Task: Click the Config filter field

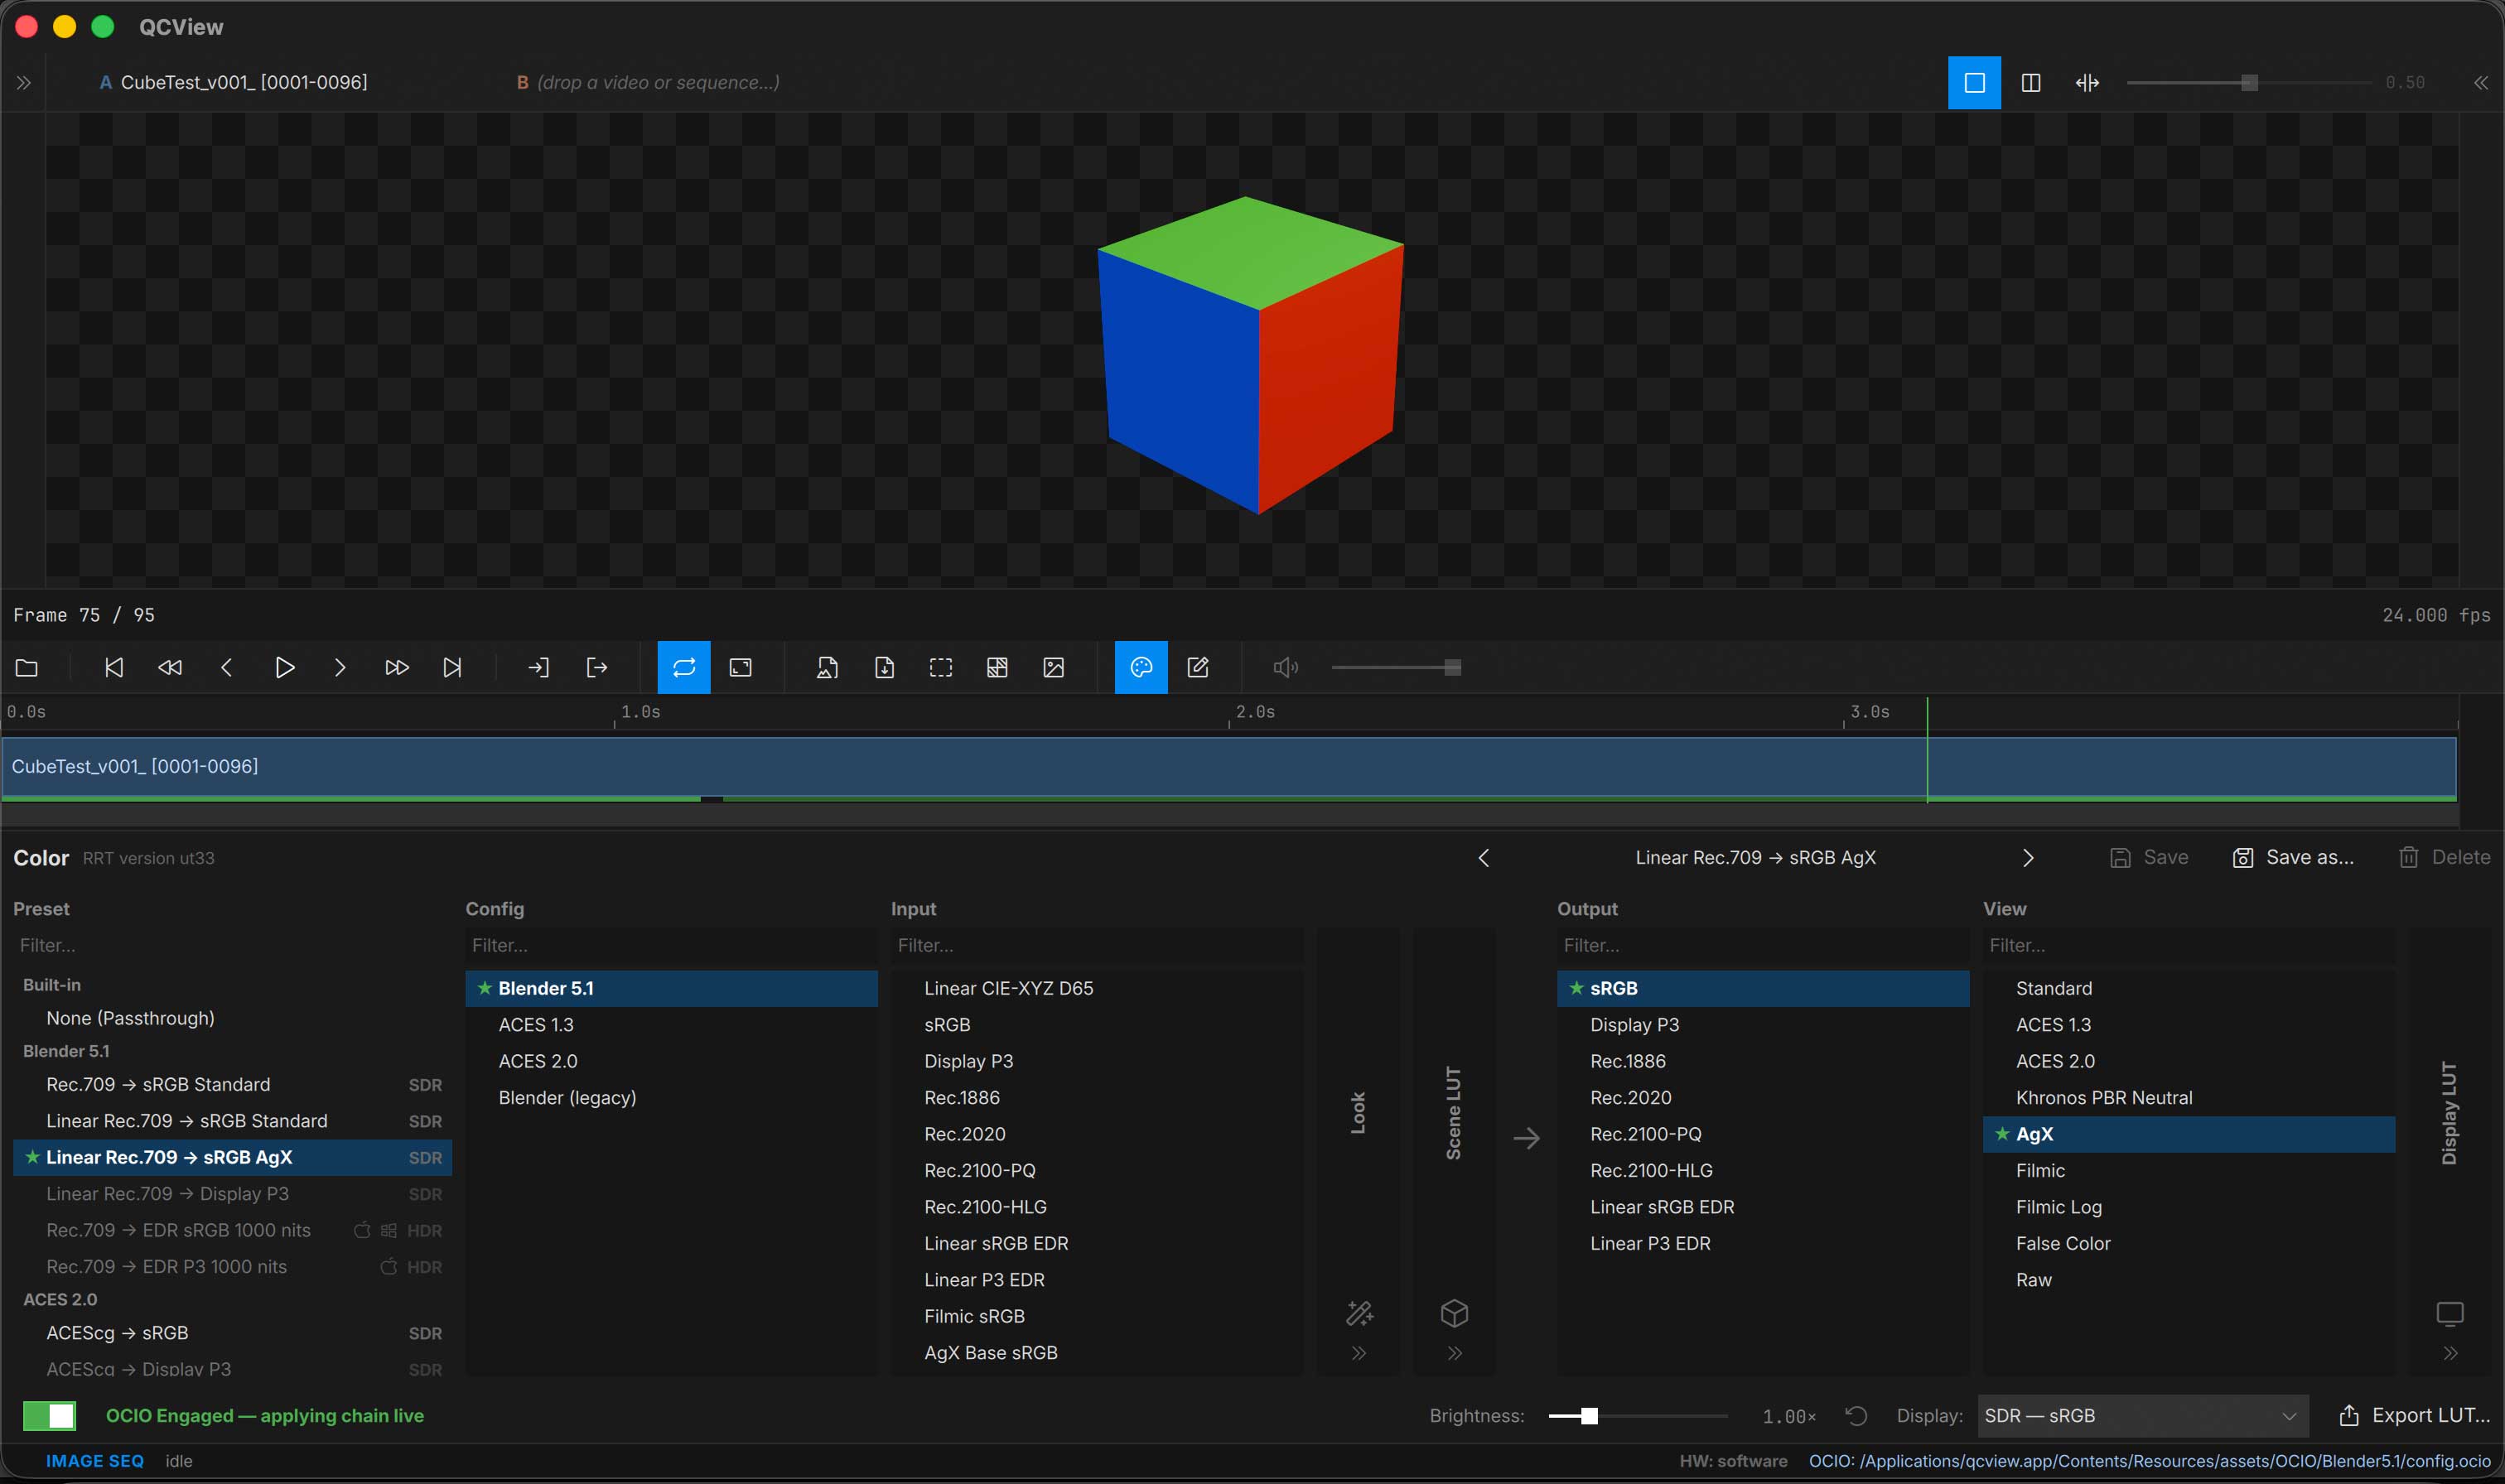Action: [x=671, y=945]
